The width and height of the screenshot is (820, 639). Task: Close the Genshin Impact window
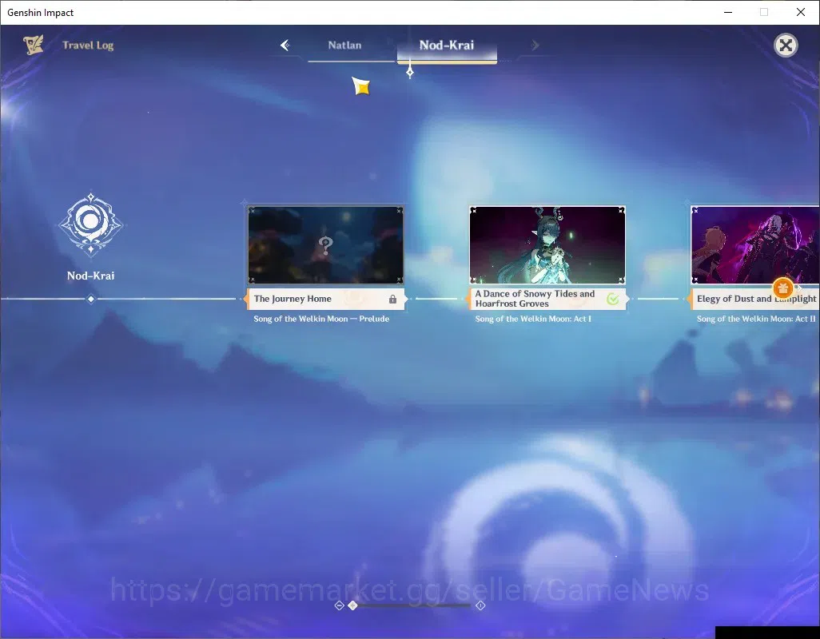coord(801,12)
